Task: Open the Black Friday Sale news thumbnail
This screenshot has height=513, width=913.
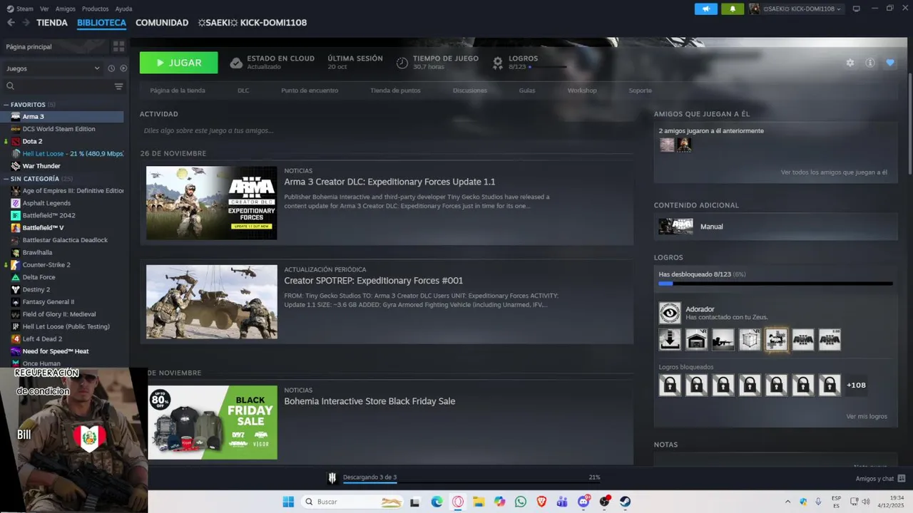Action: (x=212, y=423)
